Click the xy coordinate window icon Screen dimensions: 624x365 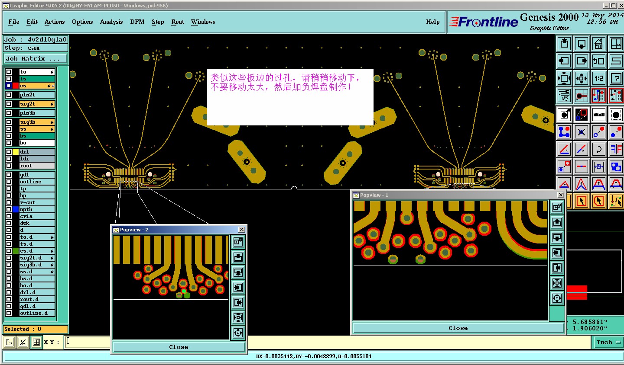[616, 43]
